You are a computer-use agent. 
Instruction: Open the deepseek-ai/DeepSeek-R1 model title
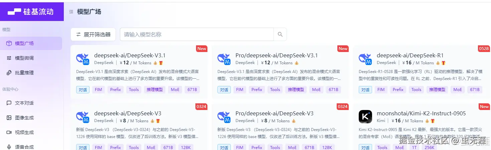pos(410,55)
